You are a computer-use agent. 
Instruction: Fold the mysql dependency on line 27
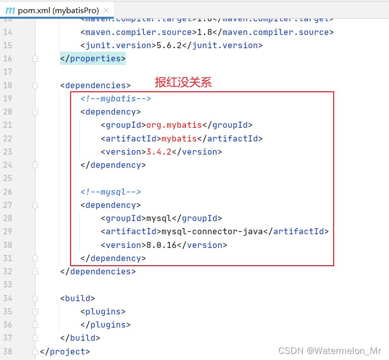[35, 205]
